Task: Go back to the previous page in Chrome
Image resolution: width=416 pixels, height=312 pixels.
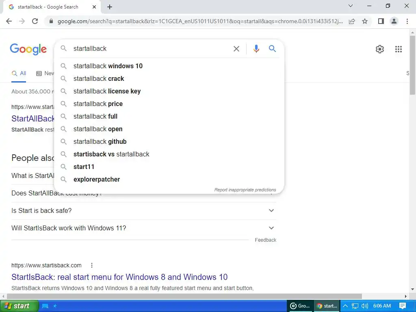Action: pos(9,21)
